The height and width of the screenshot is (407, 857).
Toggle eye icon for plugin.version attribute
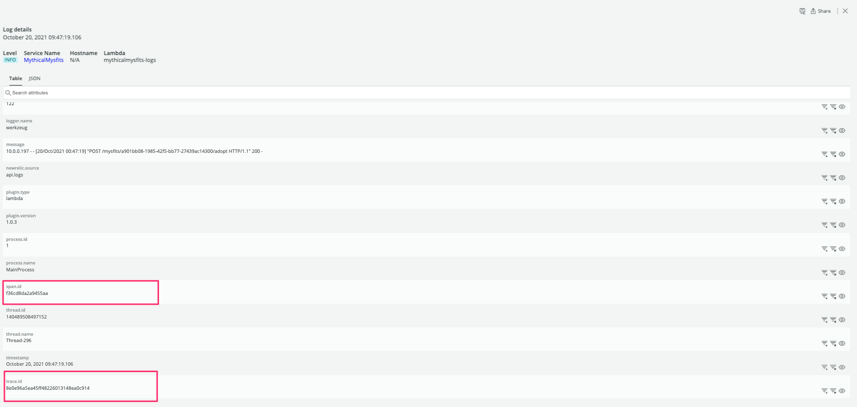[x=842, y=225]
